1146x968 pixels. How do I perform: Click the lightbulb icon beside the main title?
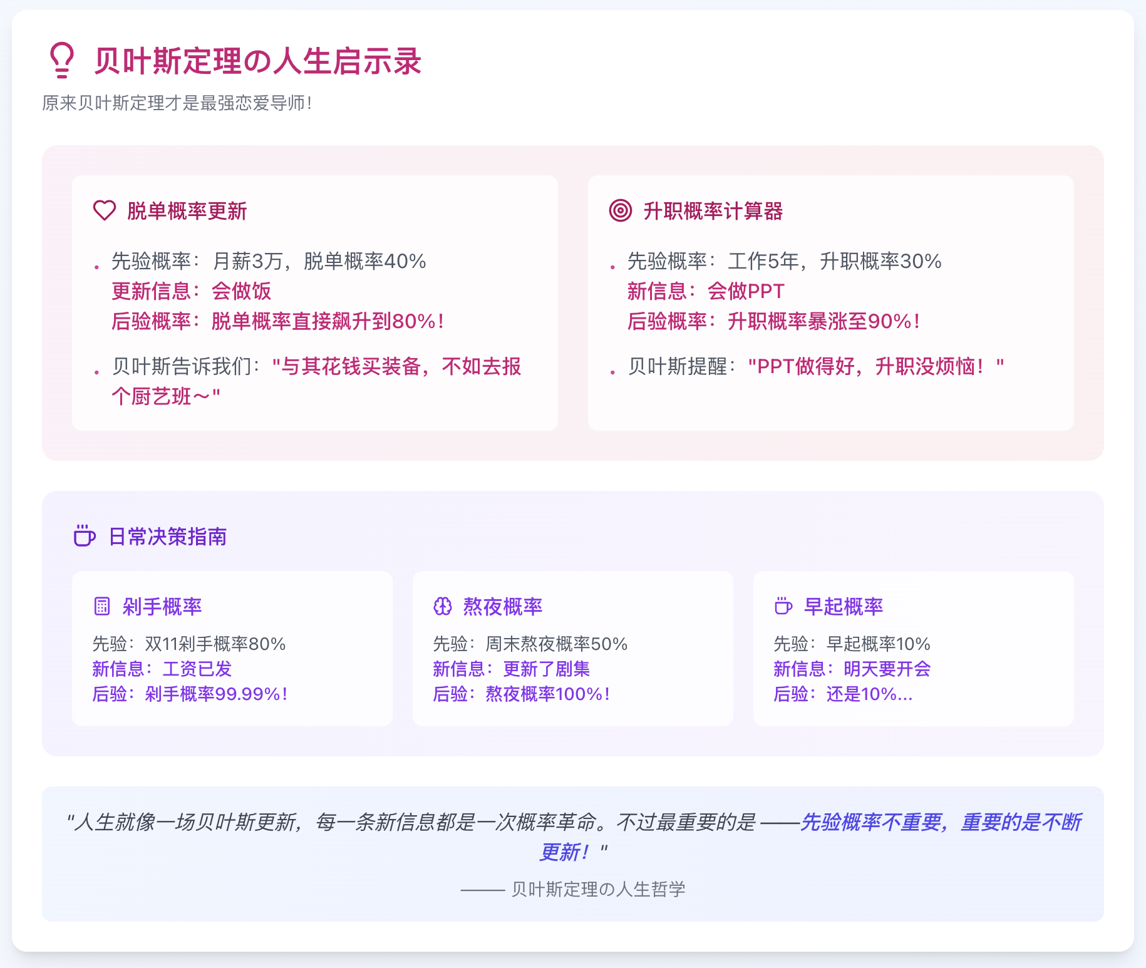(61, 61)
